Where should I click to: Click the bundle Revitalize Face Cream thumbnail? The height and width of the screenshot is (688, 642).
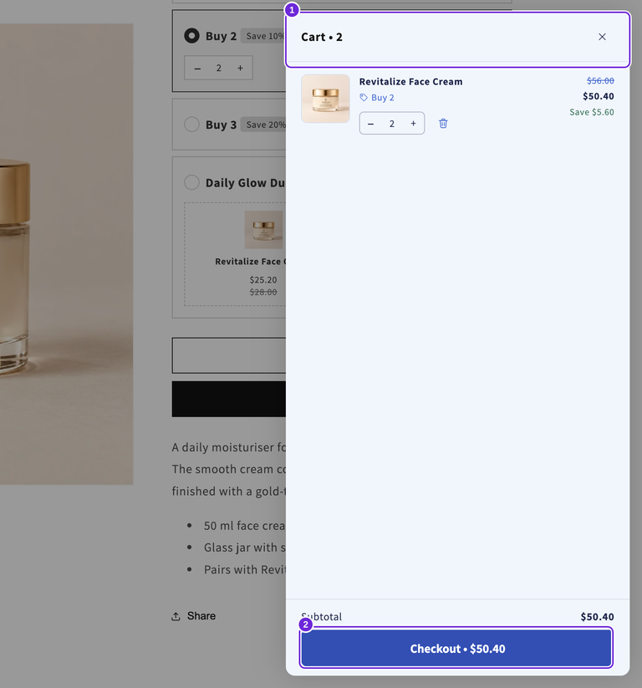(263, 230)
